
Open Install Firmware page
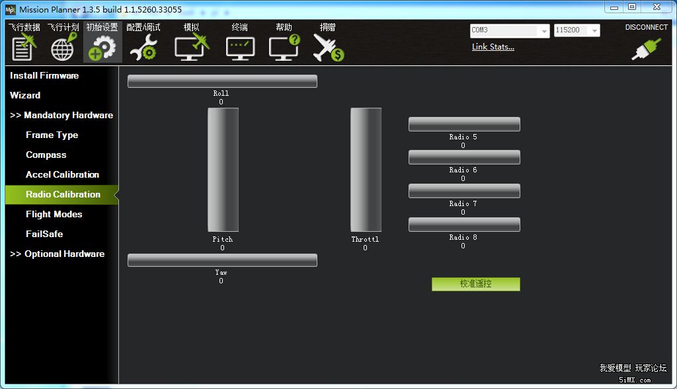click(x=44, y=75)
